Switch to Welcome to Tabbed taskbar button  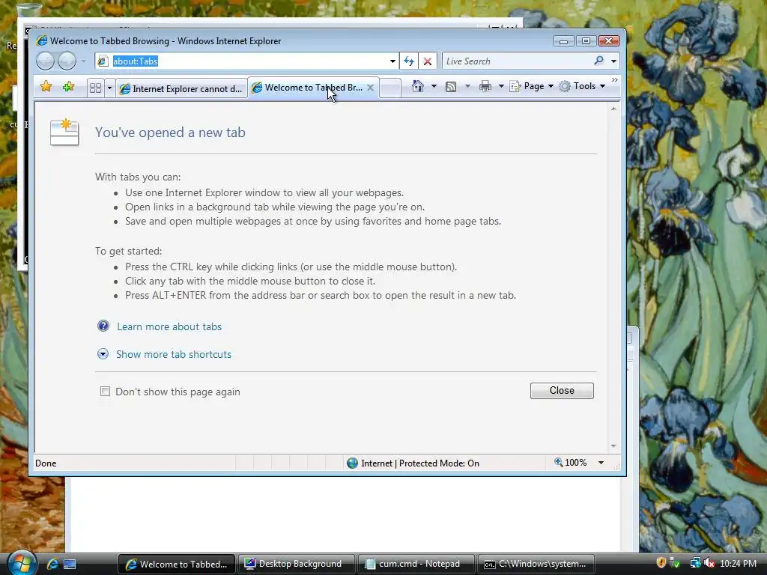click(x=177, y=564)
